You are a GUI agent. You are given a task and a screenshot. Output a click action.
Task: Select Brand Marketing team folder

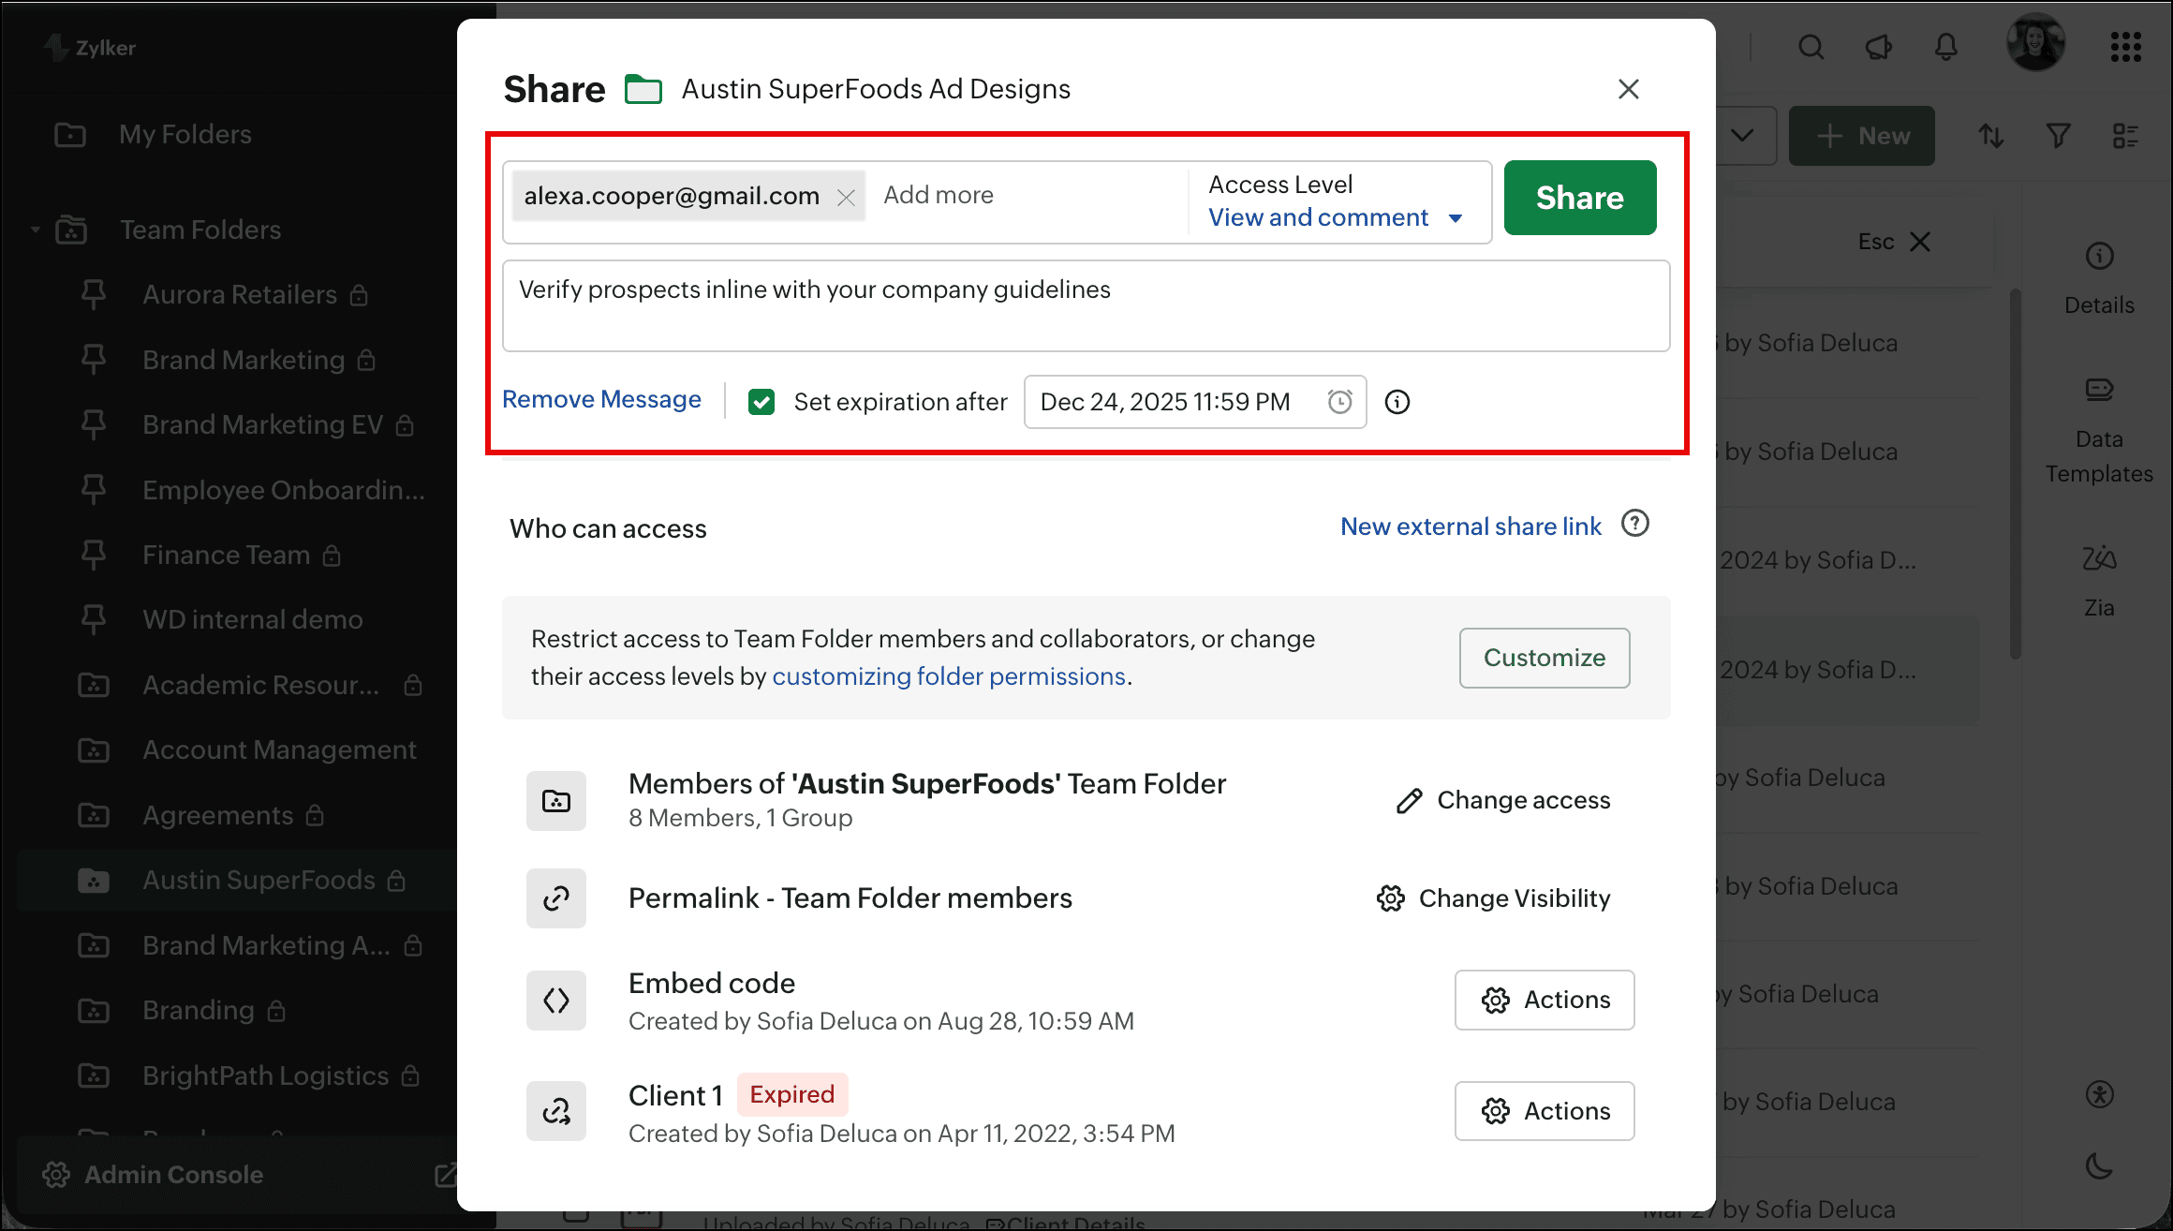point(244,360)
